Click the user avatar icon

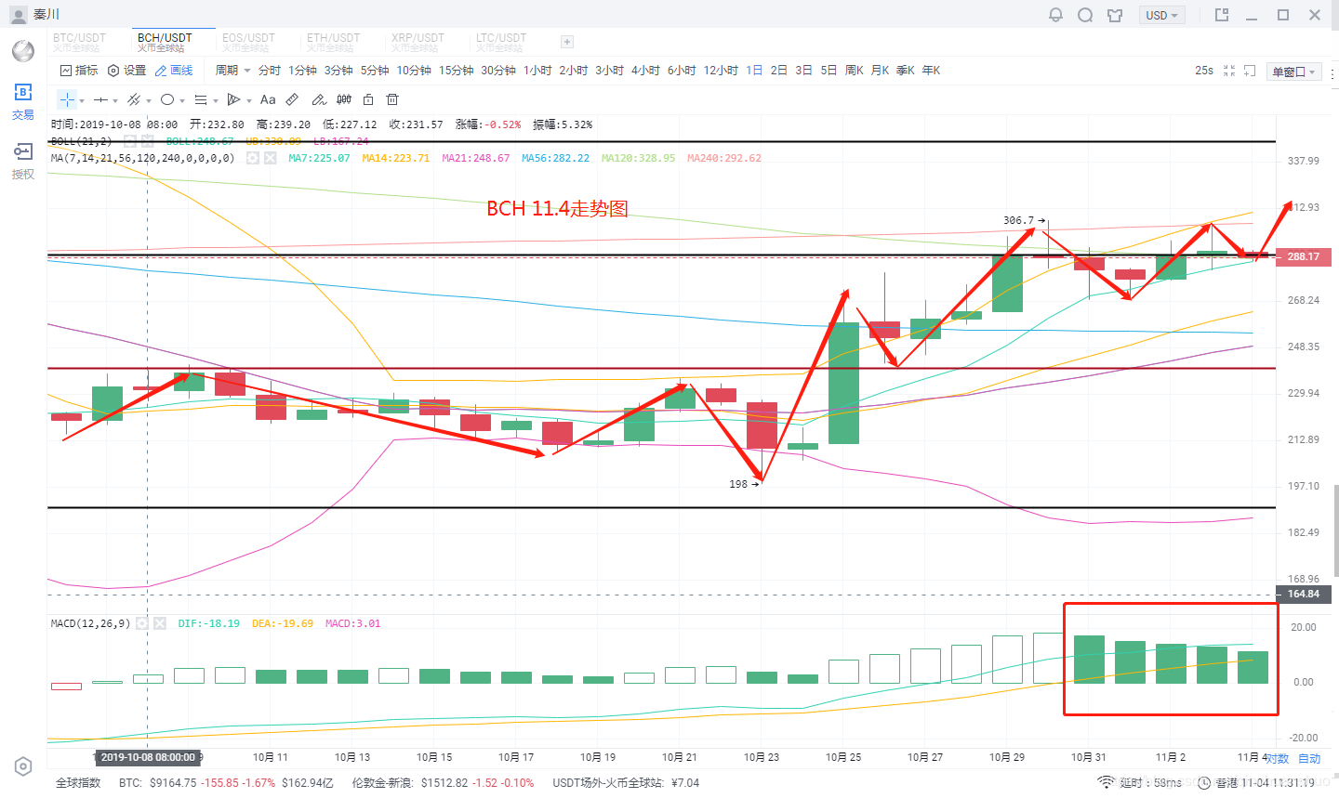tap(18, 15)
